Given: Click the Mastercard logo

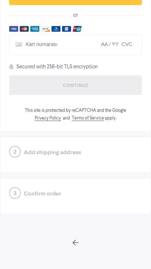Looking at the screenshot, I should coord(24,29).
